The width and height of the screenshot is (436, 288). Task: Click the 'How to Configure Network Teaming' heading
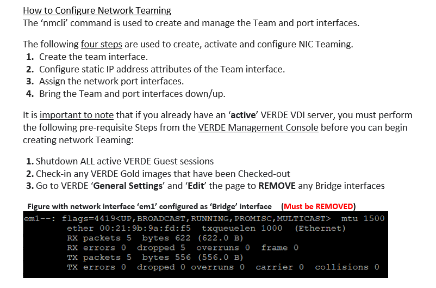[x=97, y=10]
